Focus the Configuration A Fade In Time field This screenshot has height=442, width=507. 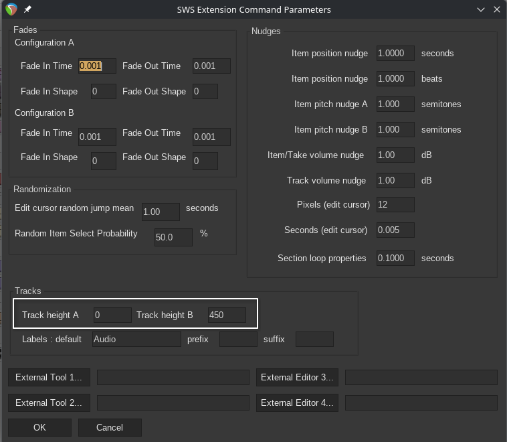coord(97,66)
